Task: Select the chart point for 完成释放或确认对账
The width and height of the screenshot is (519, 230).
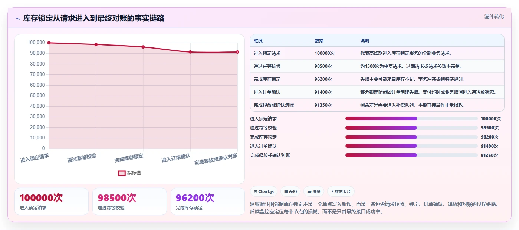Action: coord(237,52)
